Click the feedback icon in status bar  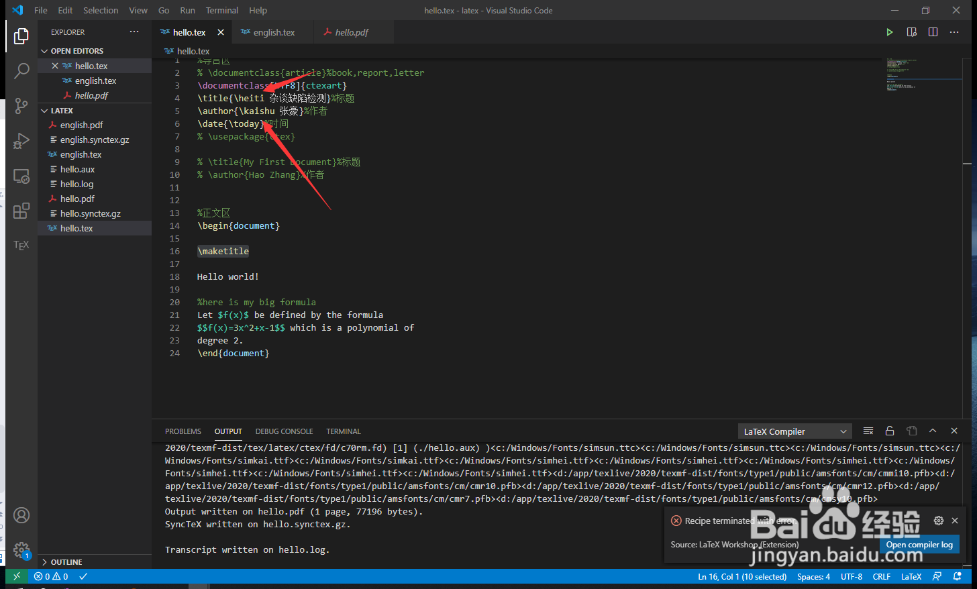click(937, 576)
